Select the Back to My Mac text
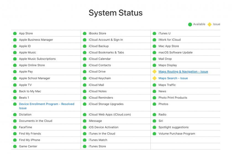 click(x=30, y=91)
